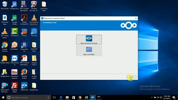Image resolution: width=178 pixels, height=100 pixels.
Task: Click the taskbar search box
Action: (29, 97)
